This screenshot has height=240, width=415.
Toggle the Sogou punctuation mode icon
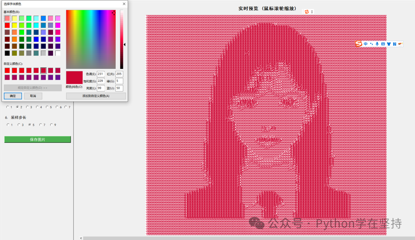371,44
